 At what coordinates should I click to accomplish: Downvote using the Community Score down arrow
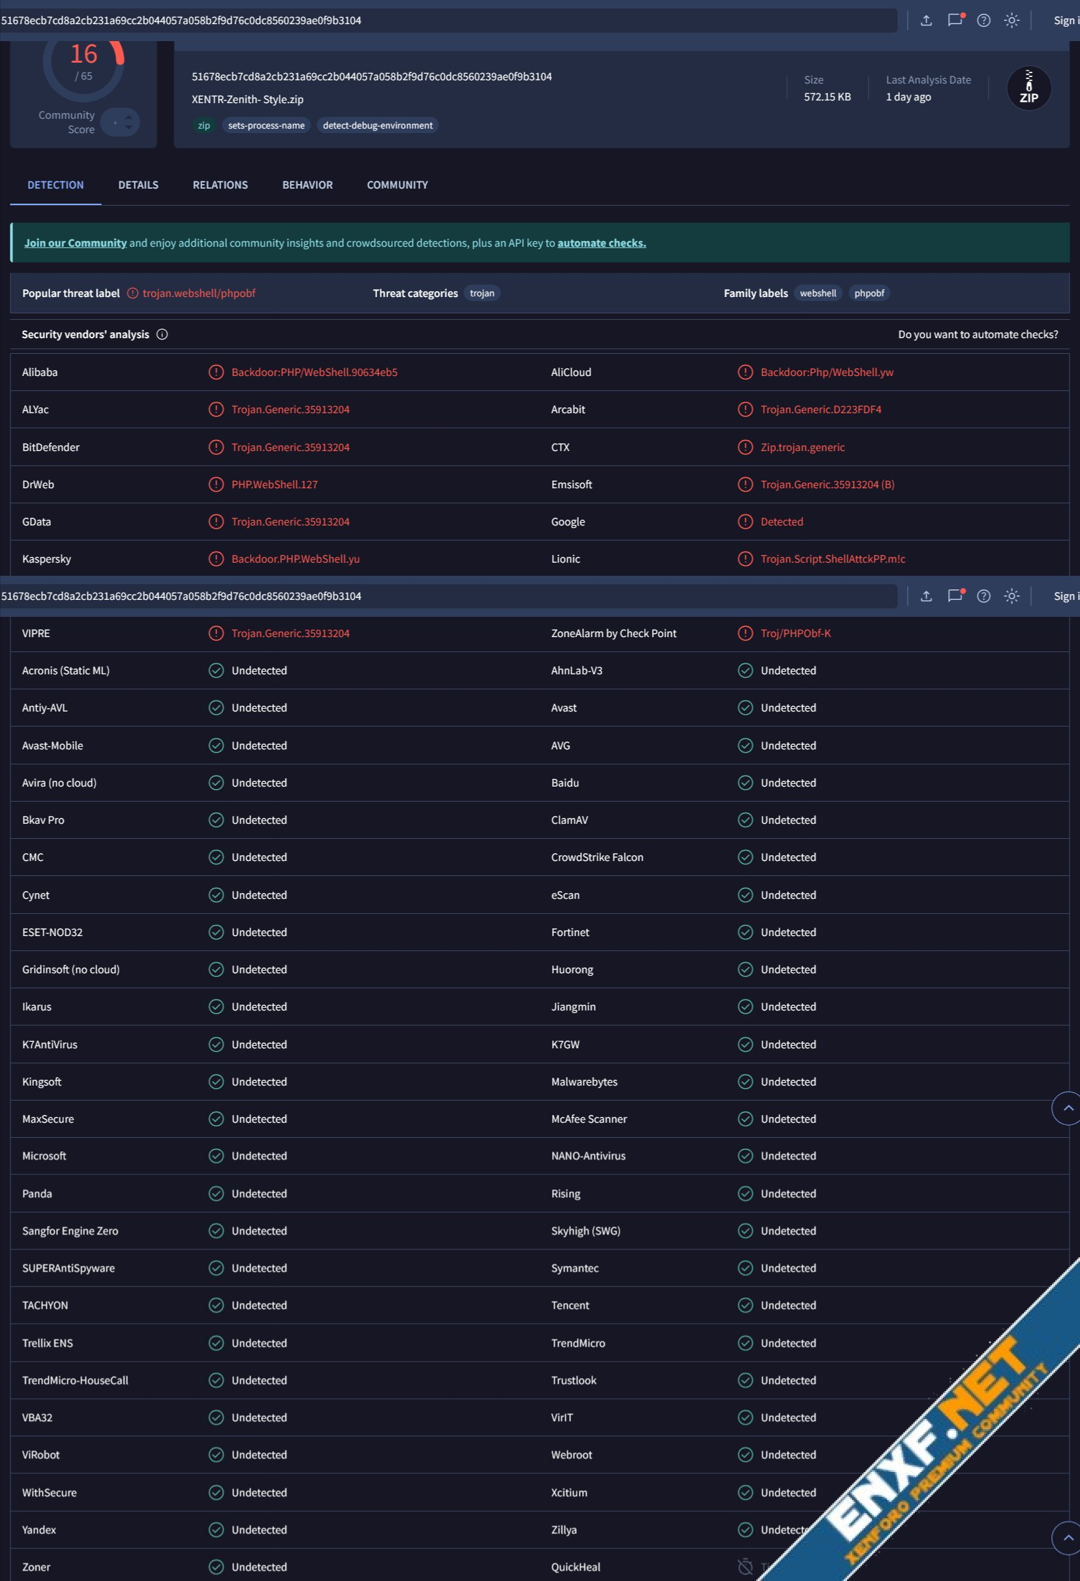129,127
